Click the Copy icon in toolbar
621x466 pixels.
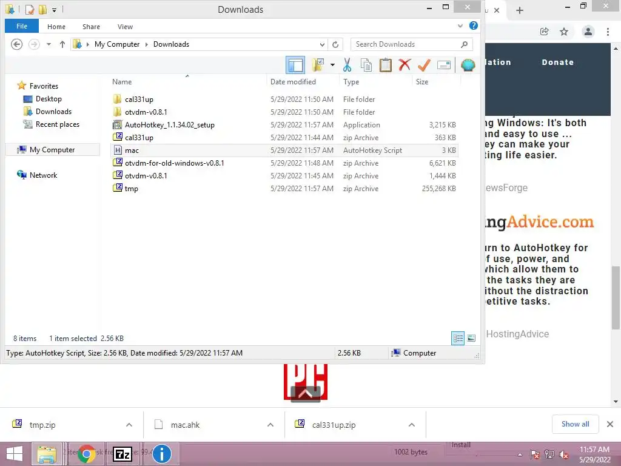366,65
